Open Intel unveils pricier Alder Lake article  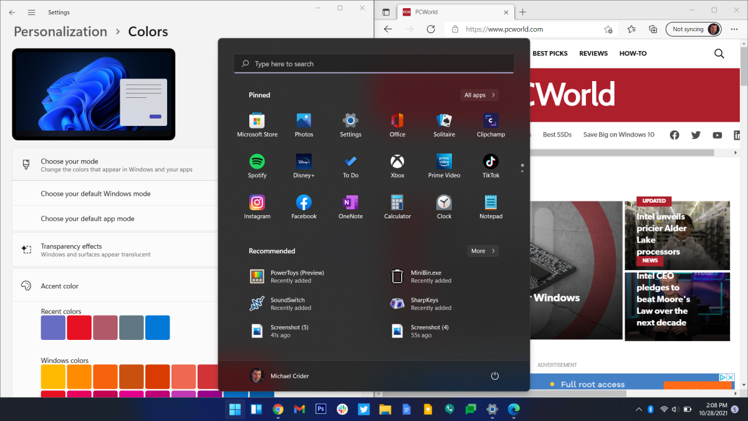661,234
